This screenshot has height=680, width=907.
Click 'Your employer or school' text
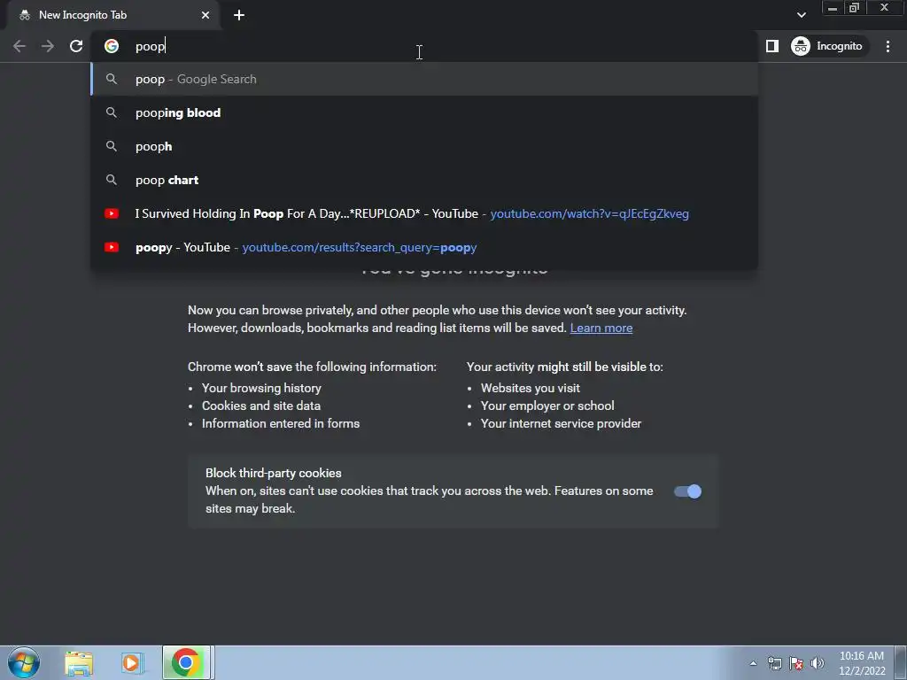click(x=547, y=406)
